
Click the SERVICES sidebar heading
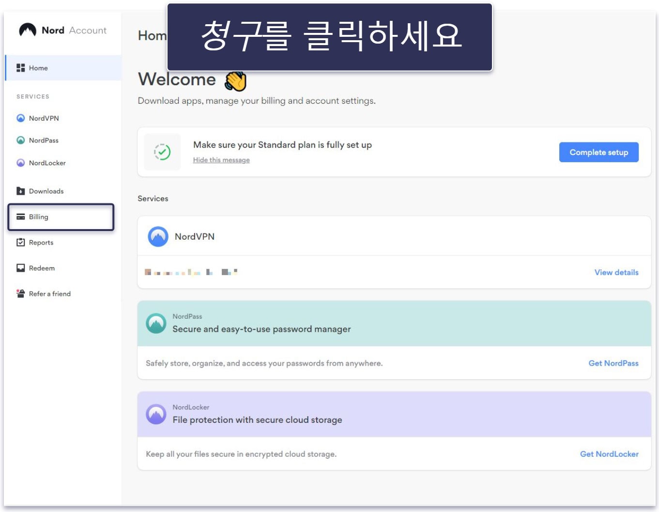click(33, 96)
